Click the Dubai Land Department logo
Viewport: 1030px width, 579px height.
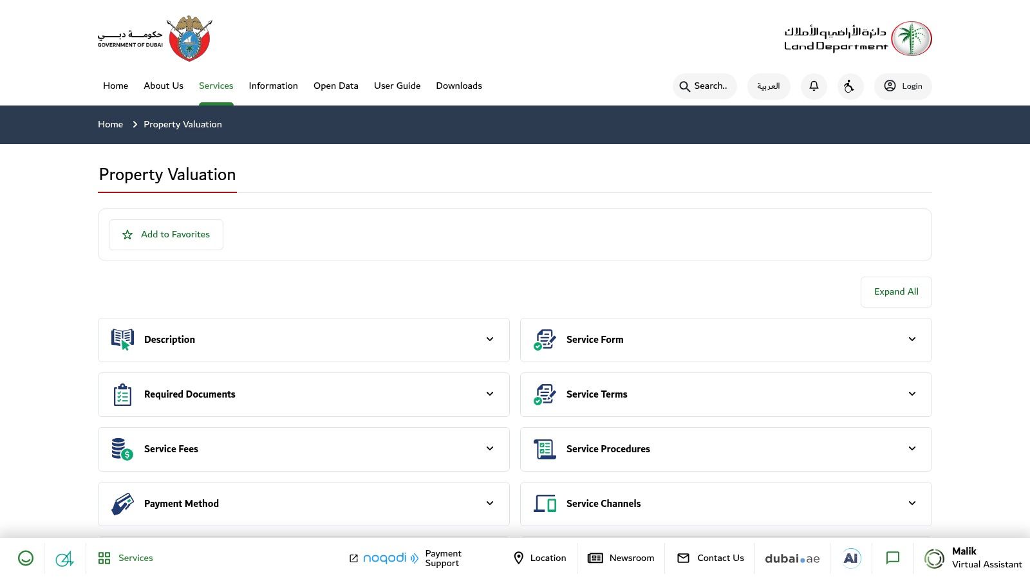point(857,39)
